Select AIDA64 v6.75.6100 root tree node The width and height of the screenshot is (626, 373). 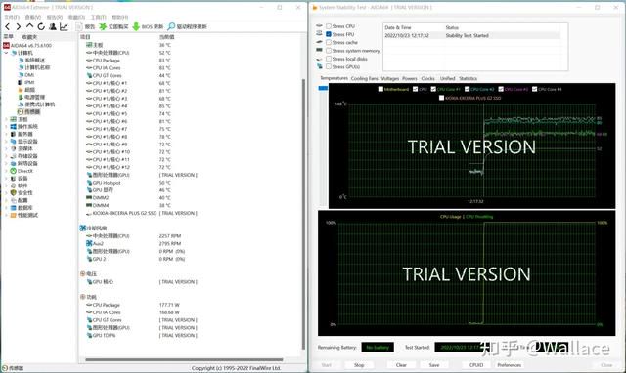click(x=30, y=46)
